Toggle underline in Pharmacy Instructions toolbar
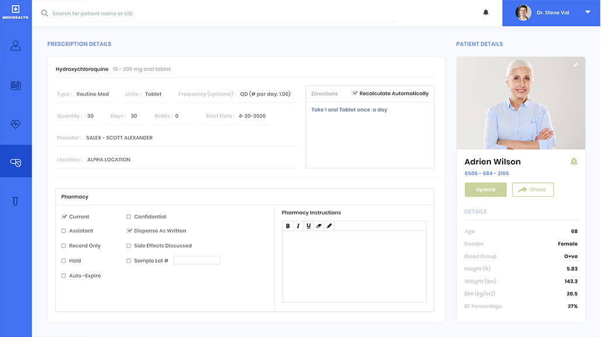 click(x=308, y=225)
